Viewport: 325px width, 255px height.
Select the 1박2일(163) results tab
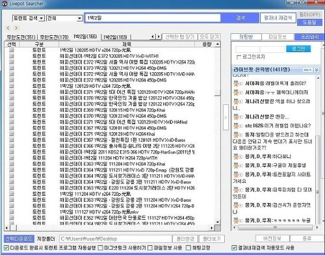115,37
